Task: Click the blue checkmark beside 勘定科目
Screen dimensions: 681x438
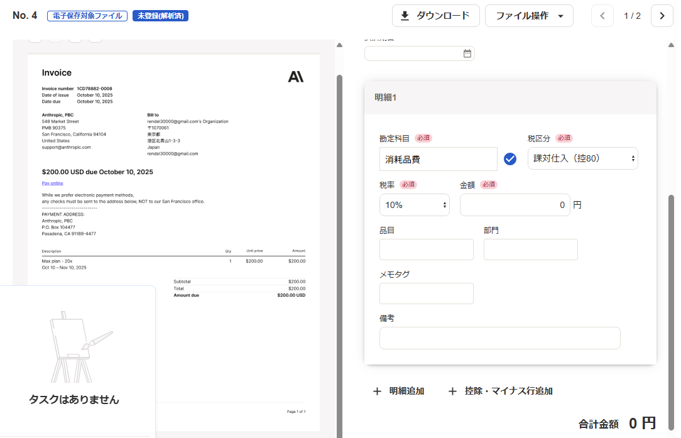Action: point(510,159)
